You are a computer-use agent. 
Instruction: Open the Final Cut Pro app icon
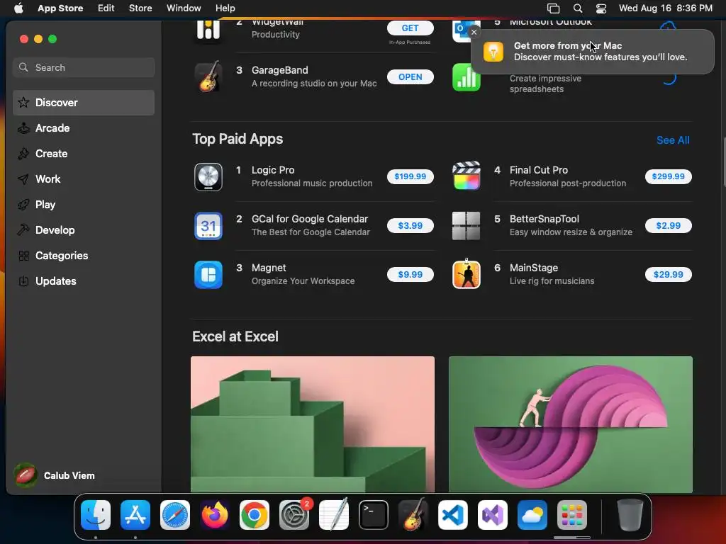pyautogui.click(x=467, y=176)
